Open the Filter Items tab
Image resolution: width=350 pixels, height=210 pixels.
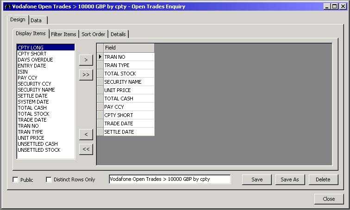click(63, 34)
